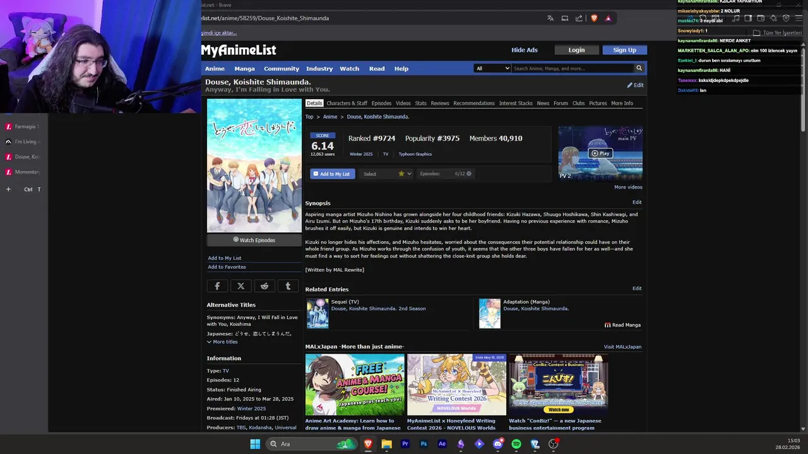Open Adobe Premiere Pro from taskbar
The image size is (808, 454).
pyautogui.click(x=405, y=444)
